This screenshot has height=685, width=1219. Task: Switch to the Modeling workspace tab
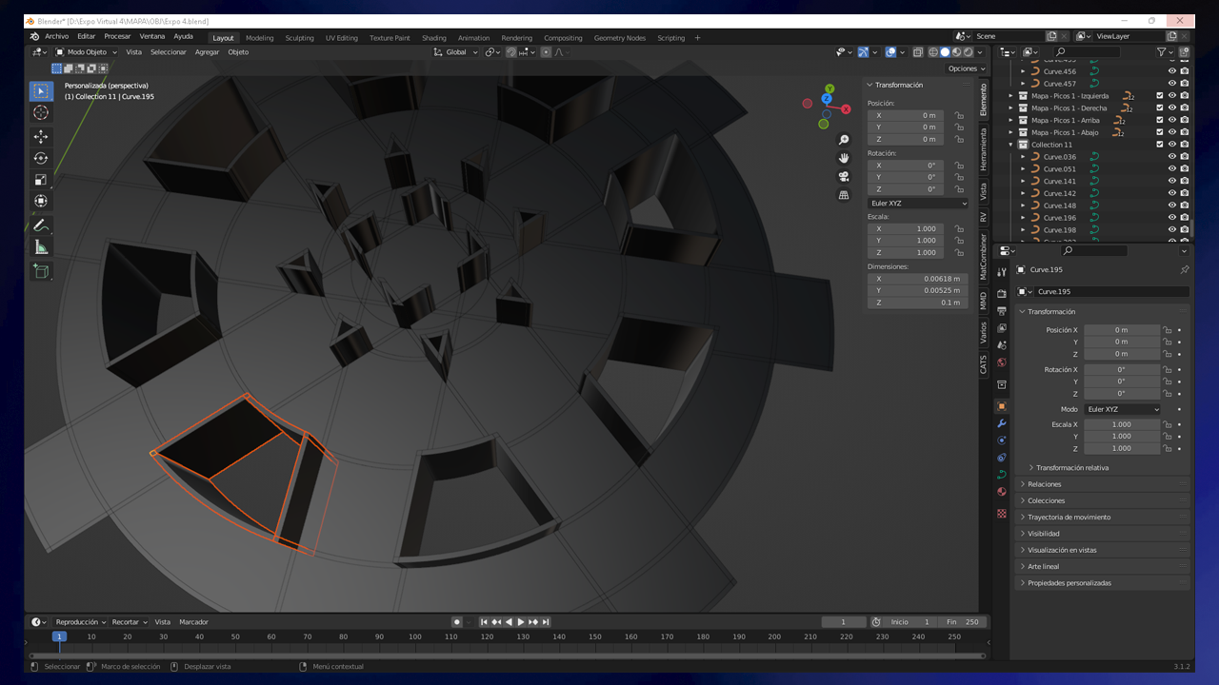[259, 37]
